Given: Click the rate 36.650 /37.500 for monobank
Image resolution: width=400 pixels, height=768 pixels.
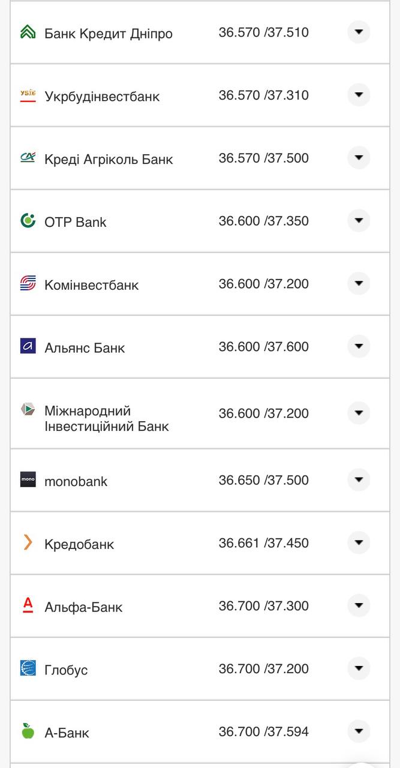Looking at the screenshot, I should click(264, 480).
